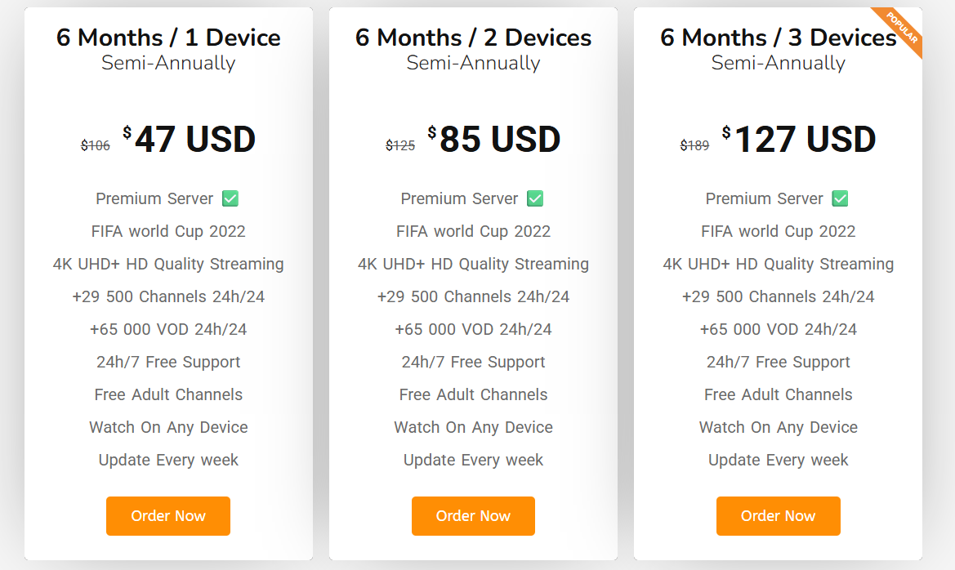The height and width of the screenshot is (570, 955).
Task: Click the Premium Server checkmark on 3 Devices plan
Action: pyautogui.click(x=840, y=198)
